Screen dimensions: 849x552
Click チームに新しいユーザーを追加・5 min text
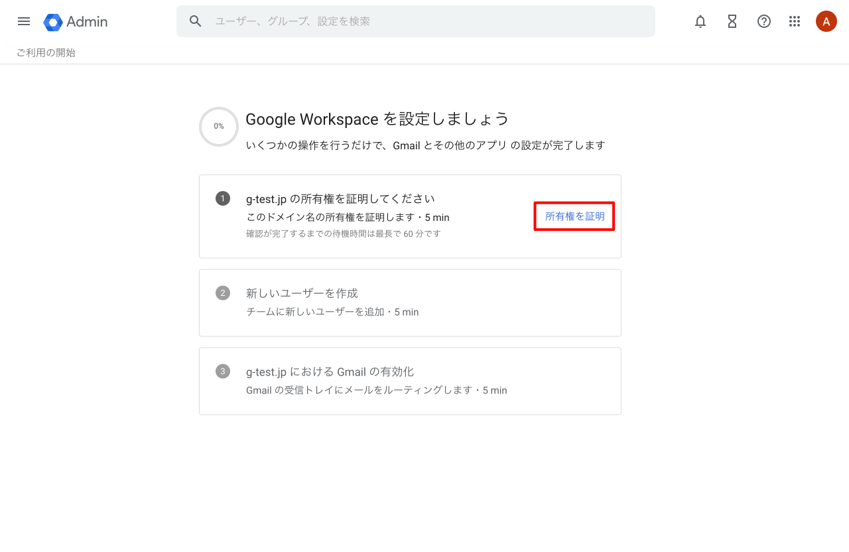click(332, 312)
